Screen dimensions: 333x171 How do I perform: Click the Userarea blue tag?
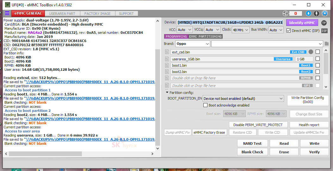pos(283,59)
